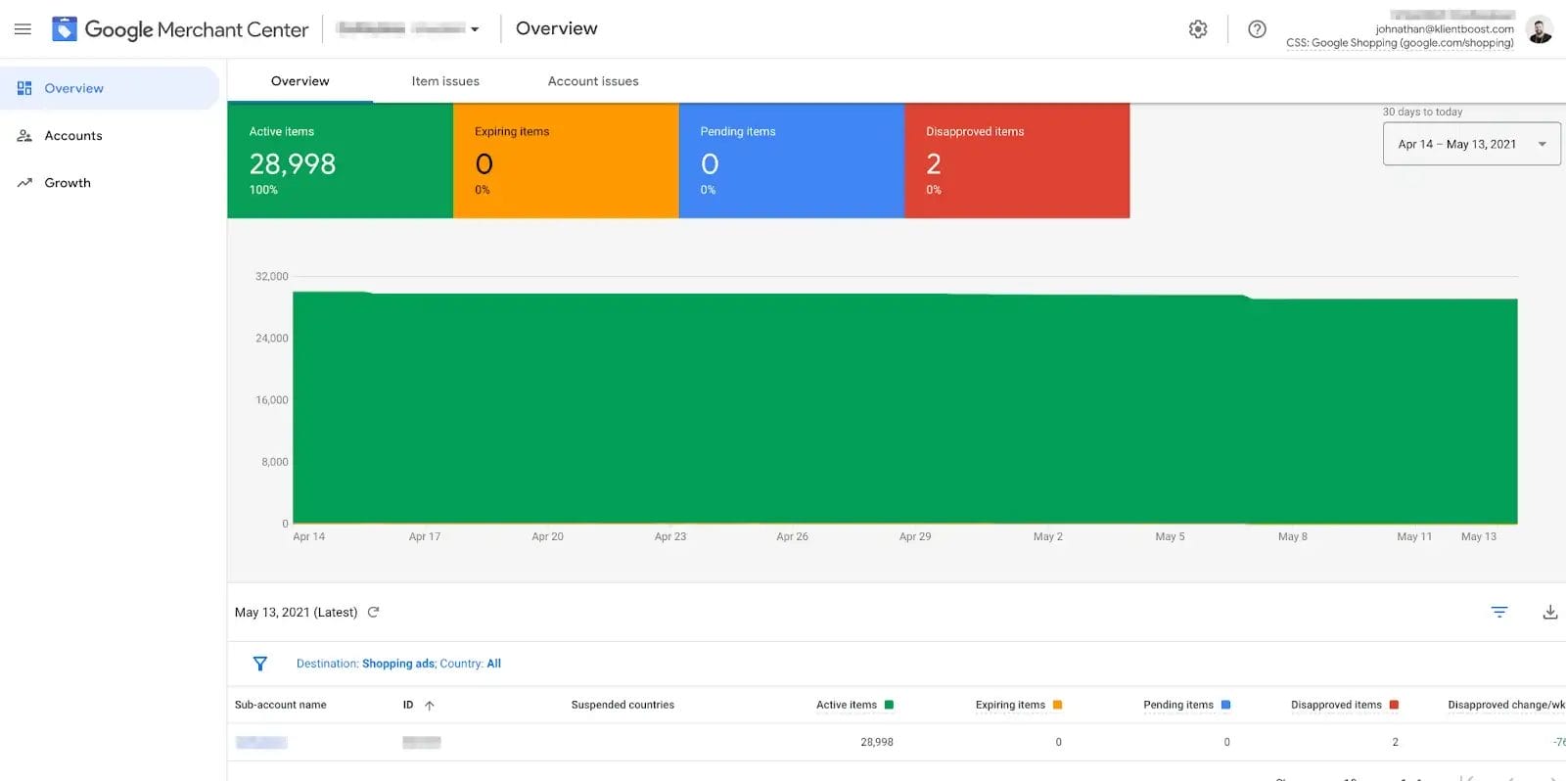Download the table report
Image resolution: width=1566 pixels, height=781 pixels.
click(x=1549, y=613)
